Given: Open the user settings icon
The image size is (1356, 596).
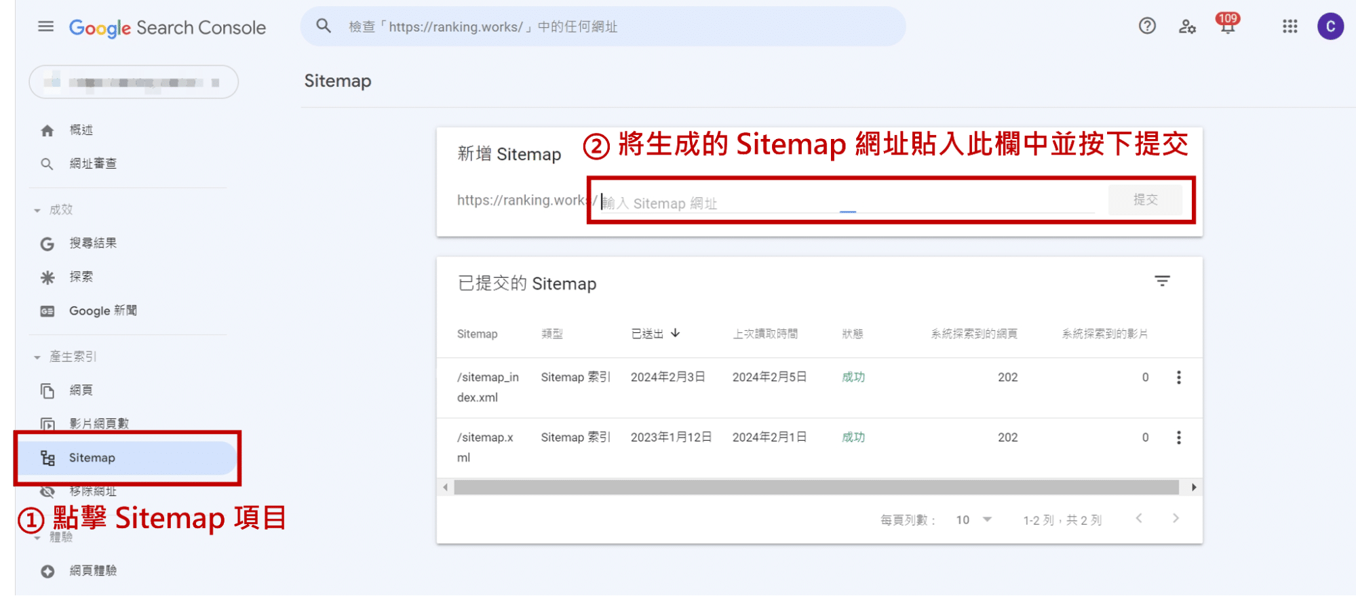Looking at the screenshot, I should pos(1186,26).
